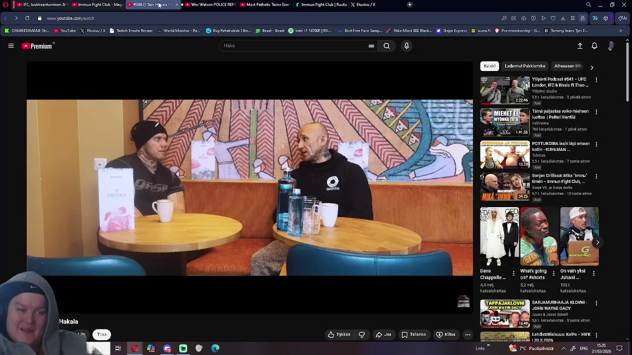Image resolution: width=632 pixels, height=355 pixels.
Task: Open YouTube bookmark in bookmarks bar
Action: [65, 31]
